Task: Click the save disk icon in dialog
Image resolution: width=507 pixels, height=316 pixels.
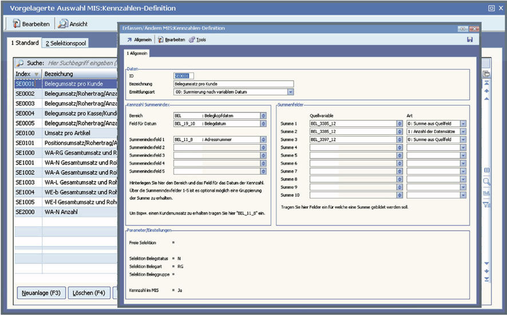Action: [470, 39]
